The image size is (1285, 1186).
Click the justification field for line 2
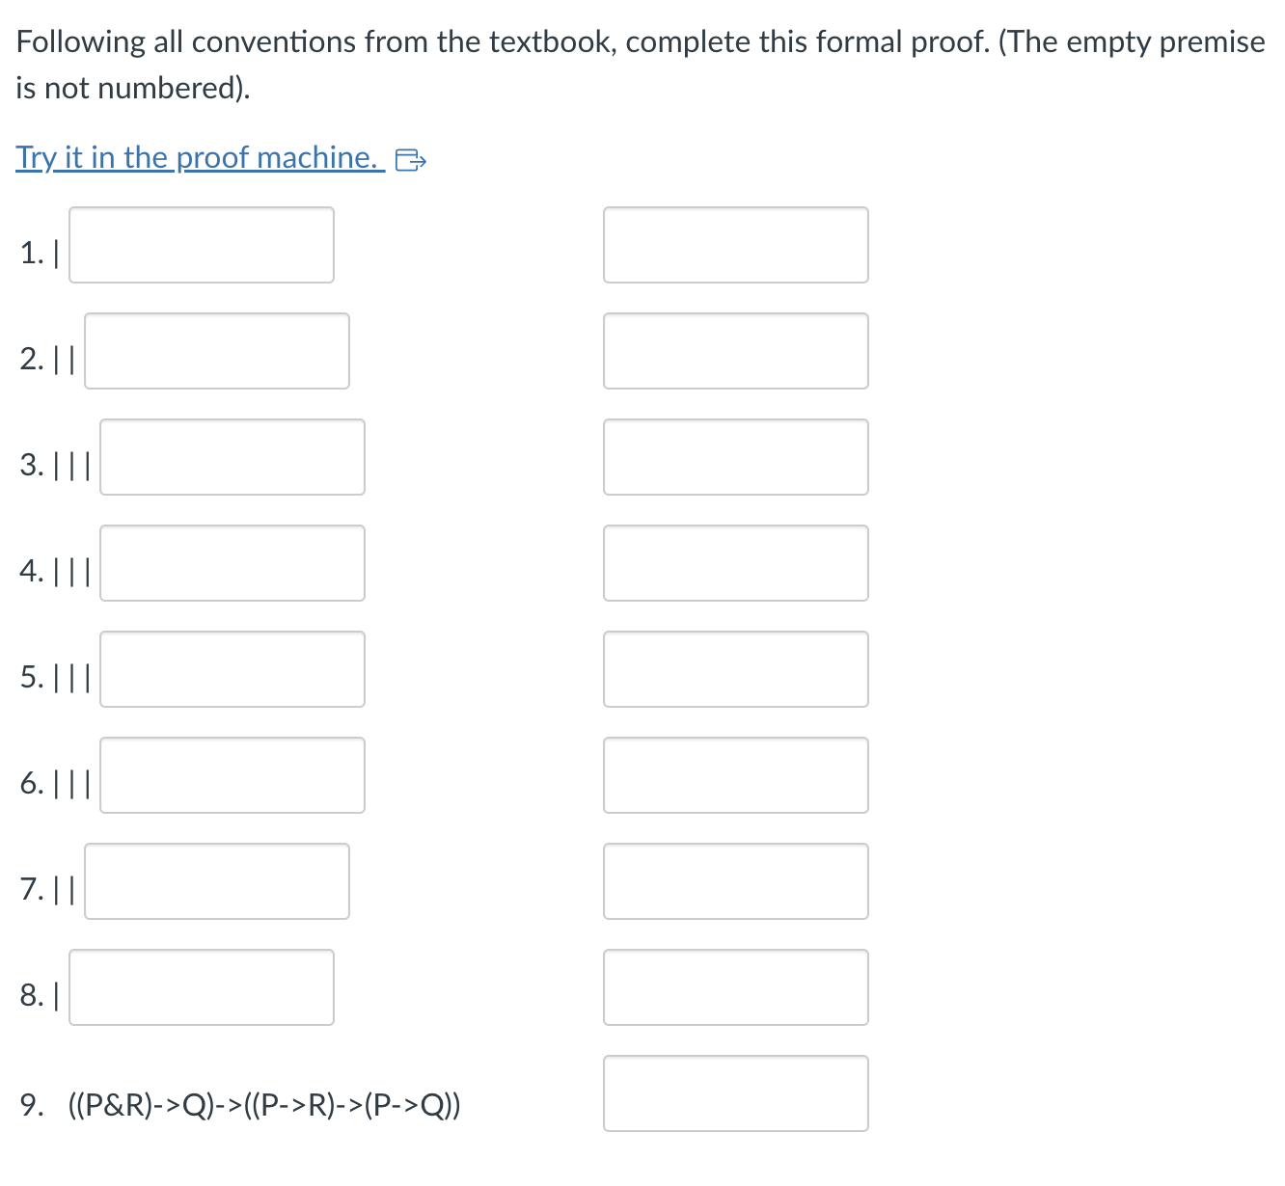735,351
